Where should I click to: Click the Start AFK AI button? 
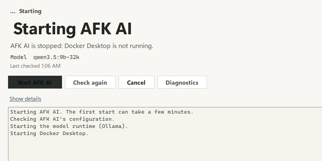click(35, 82)
